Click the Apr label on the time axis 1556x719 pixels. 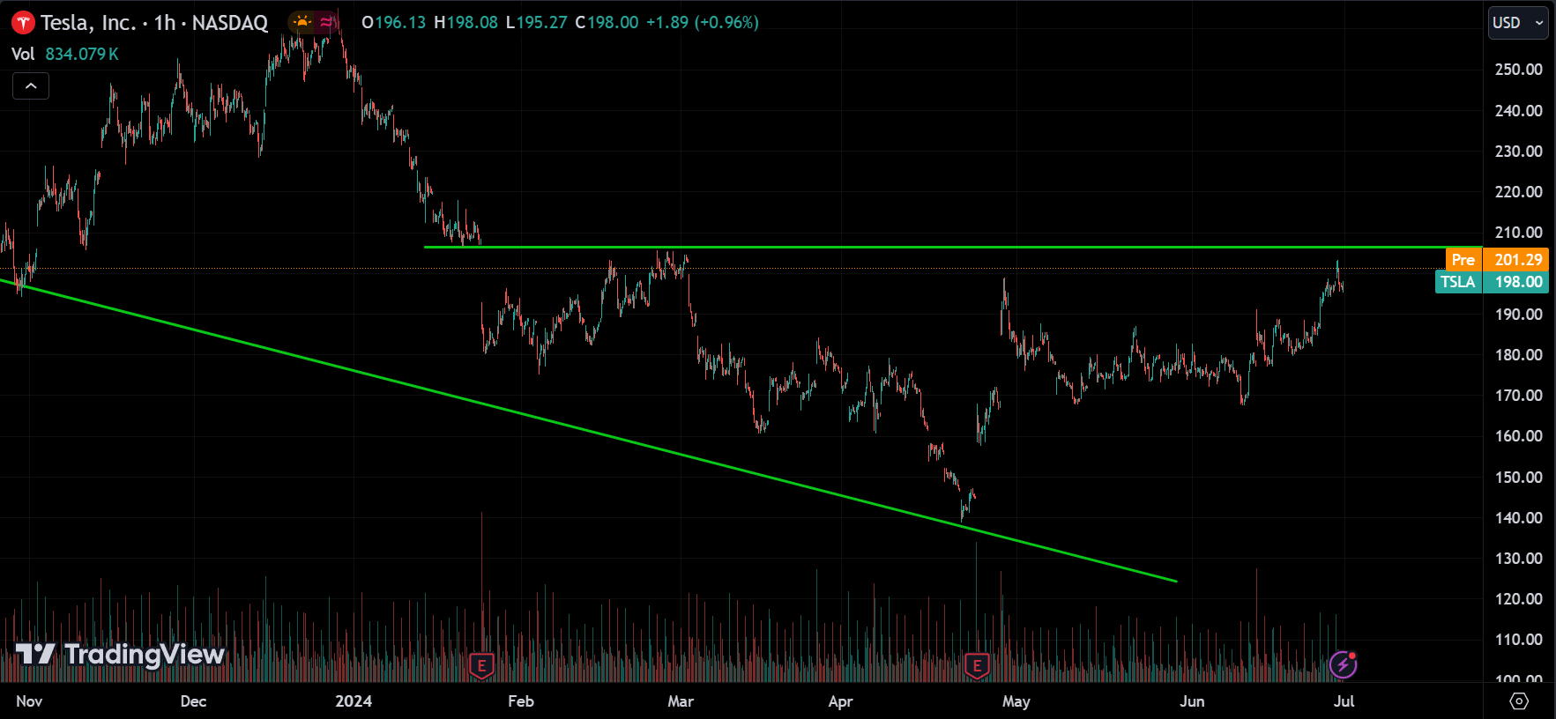(x=841, y=701)
